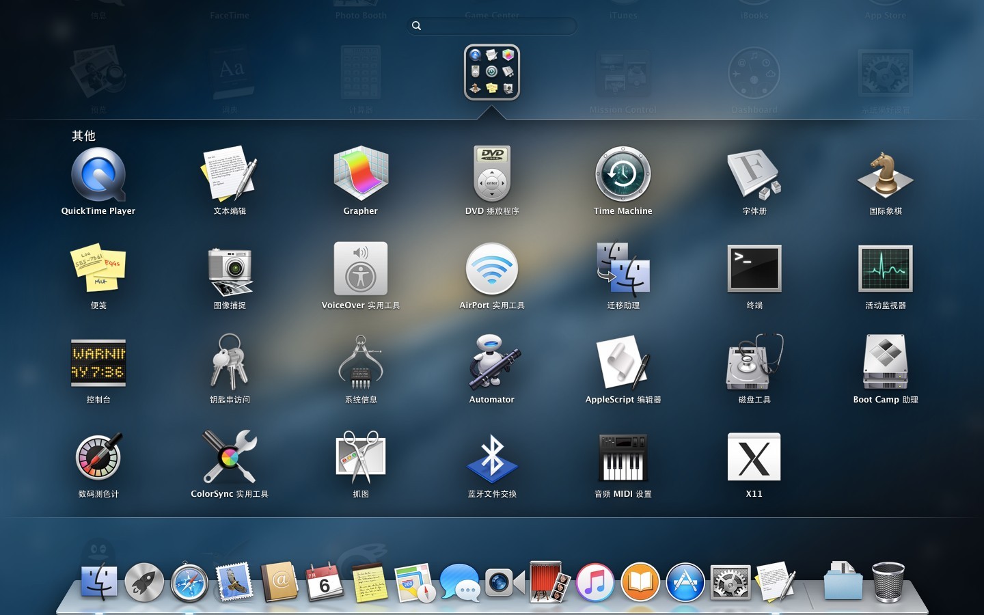This screenshot has width=984, height=615.
Task: Open Finder in the Dock
Action: [x=99, y=582]
